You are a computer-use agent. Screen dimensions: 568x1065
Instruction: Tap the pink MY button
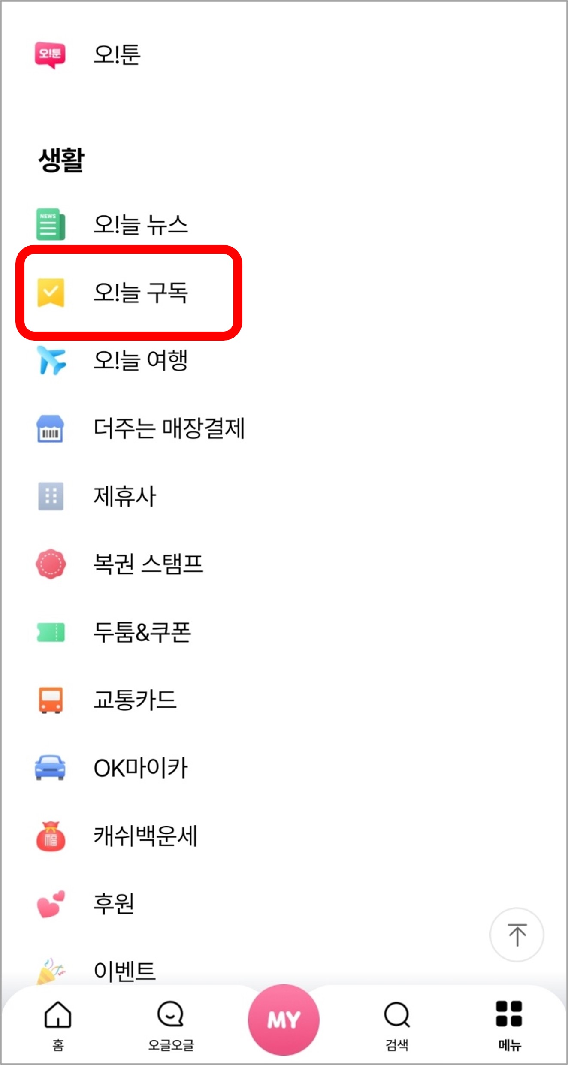[x=284, y=1020]
